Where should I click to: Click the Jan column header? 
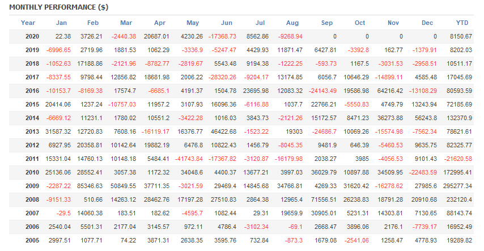click(62, 23)
